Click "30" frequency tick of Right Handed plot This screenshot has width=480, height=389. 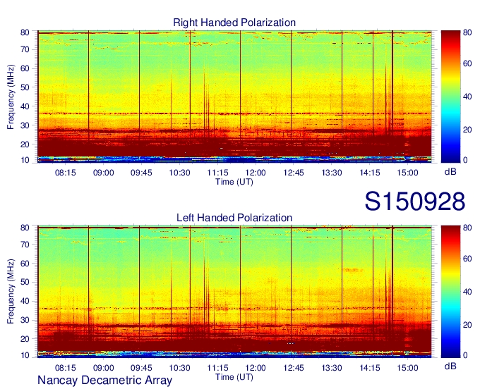[25, 125]
